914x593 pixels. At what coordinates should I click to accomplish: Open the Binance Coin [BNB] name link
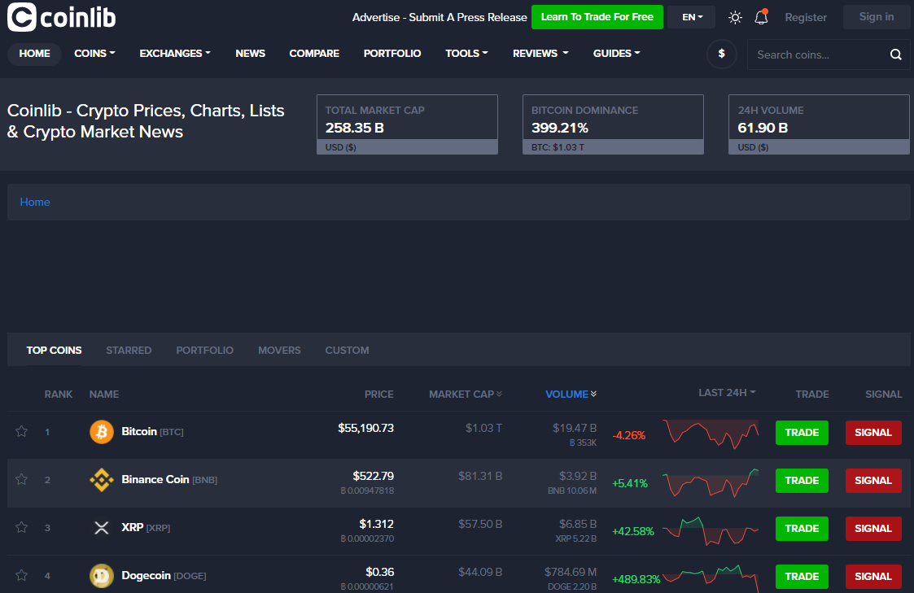169,479
